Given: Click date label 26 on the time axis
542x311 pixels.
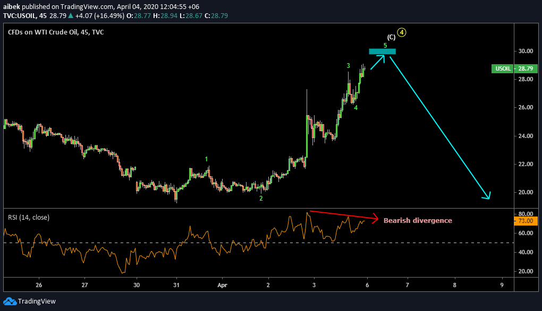Looking at the screenshot, I should (x=39, y=285).
